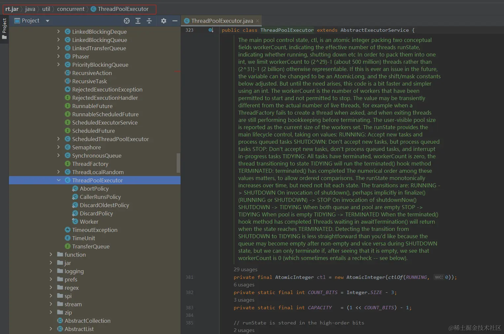Expand the function package folder
The width and height of the screenshot is (504, 334).
point(51,254)
